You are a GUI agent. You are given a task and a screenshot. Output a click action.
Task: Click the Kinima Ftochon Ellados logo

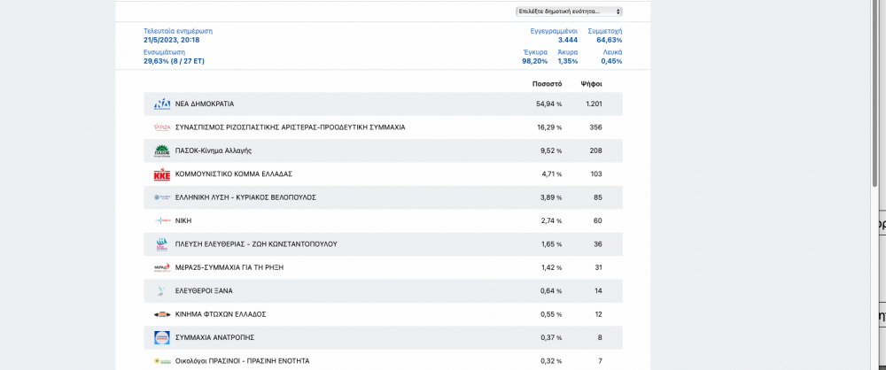point(162,314)
